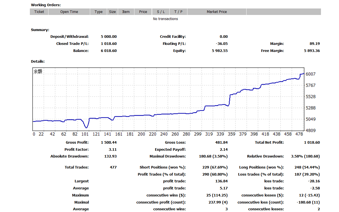Screen dimensions: 339x212
Task: Select the Equity value 5 982.55
Action: [x=220, y=51]
